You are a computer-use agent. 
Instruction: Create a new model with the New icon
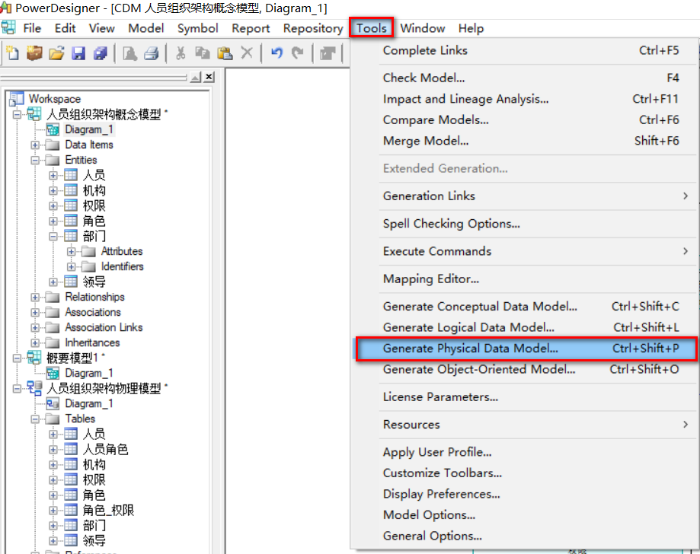point(12,52)
